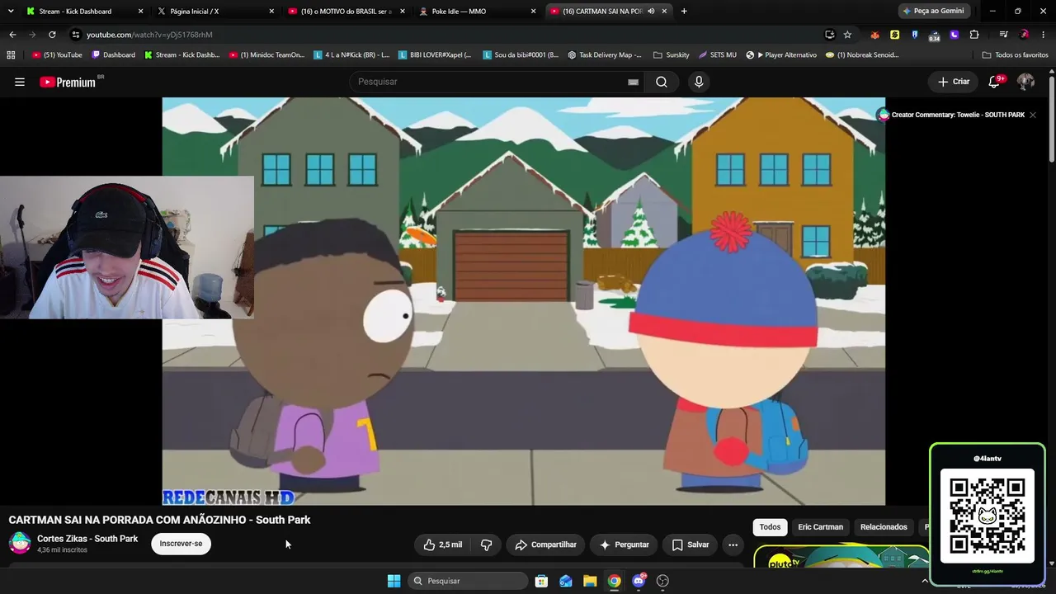
Task: Open the blue shield extension icon
Action: pyautogui.click(x=915, y=35)
